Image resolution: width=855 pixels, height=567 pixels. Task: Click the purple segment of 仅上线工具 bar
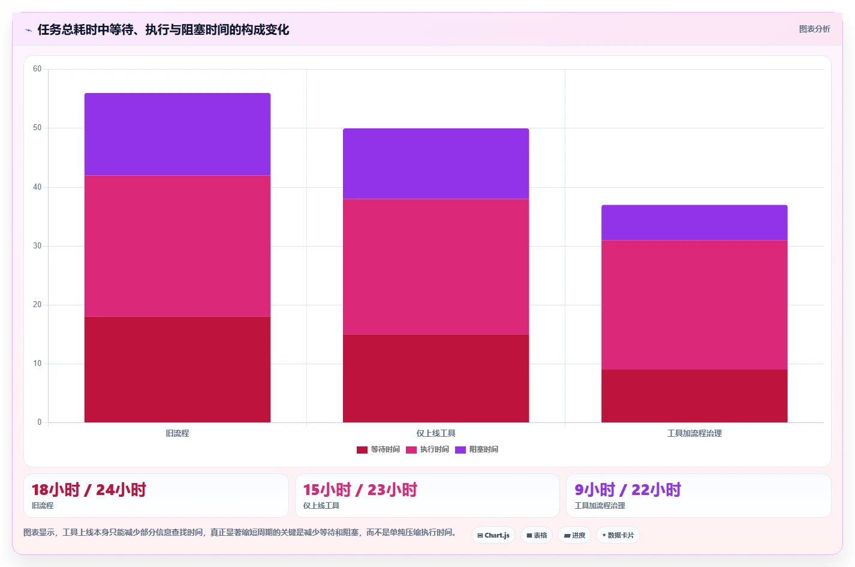tap(436, 164)
